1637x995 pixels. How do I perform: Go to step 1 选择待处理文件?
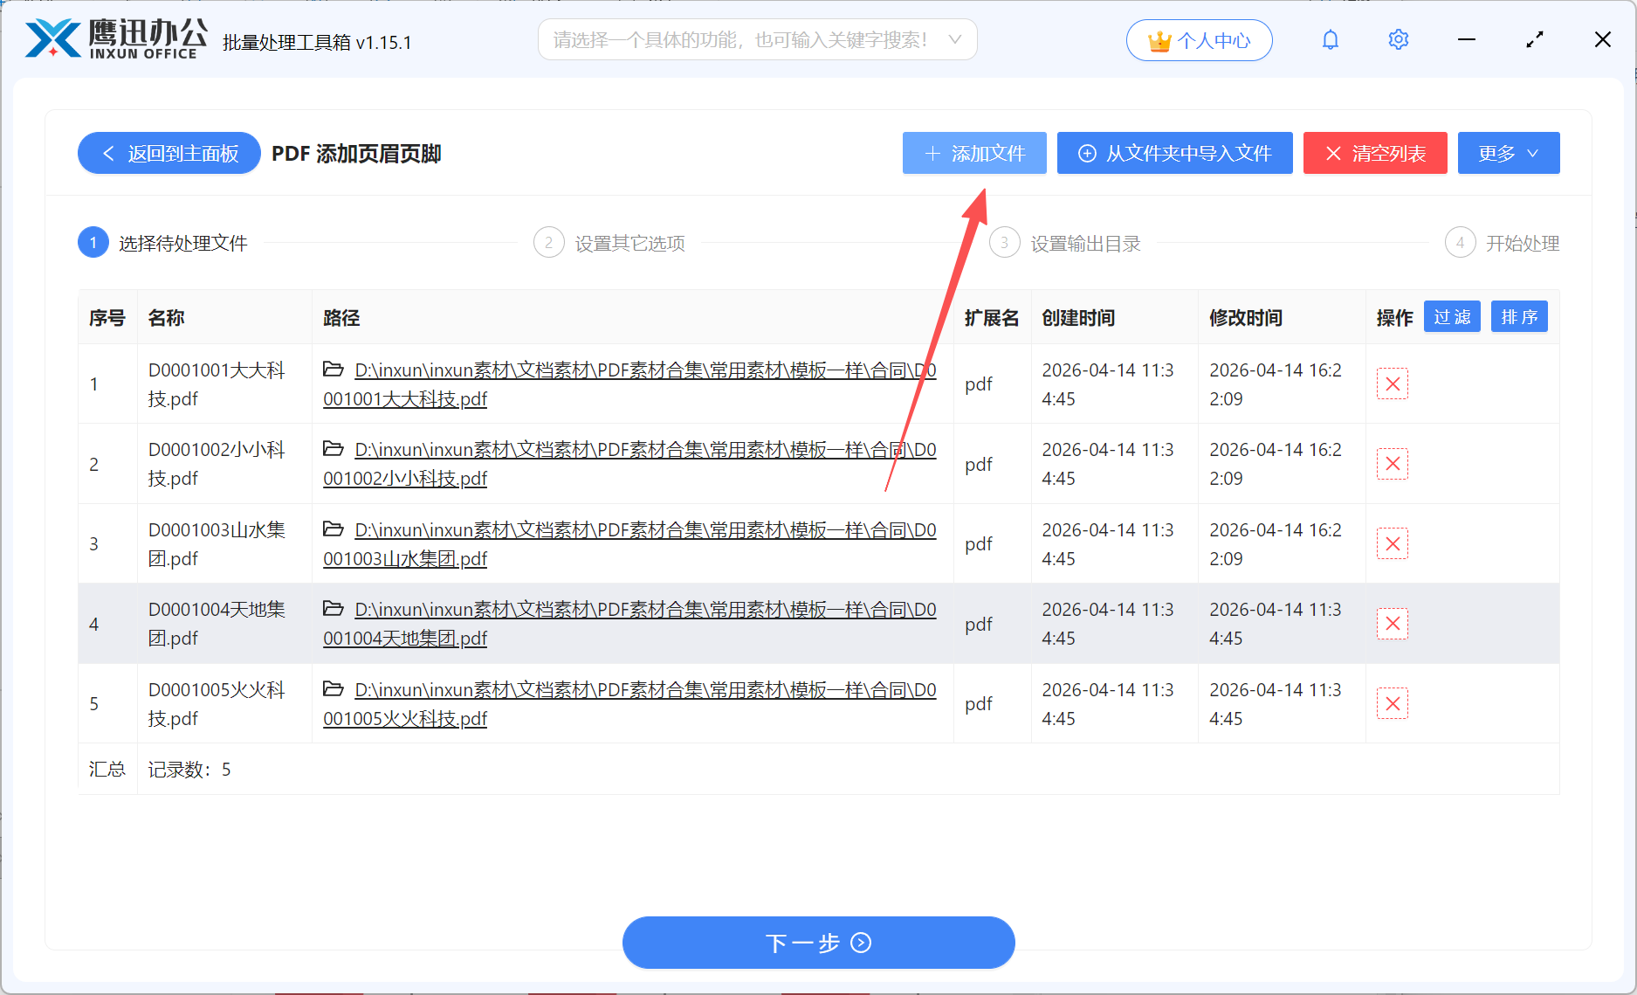163,243
